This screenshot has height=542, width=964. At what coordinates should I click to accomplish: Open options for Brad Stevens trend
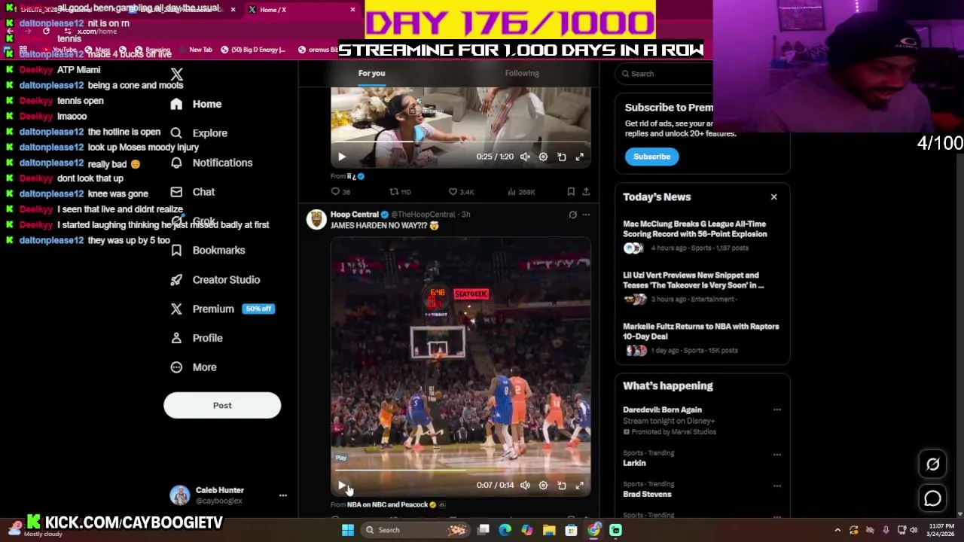(776, 486)
